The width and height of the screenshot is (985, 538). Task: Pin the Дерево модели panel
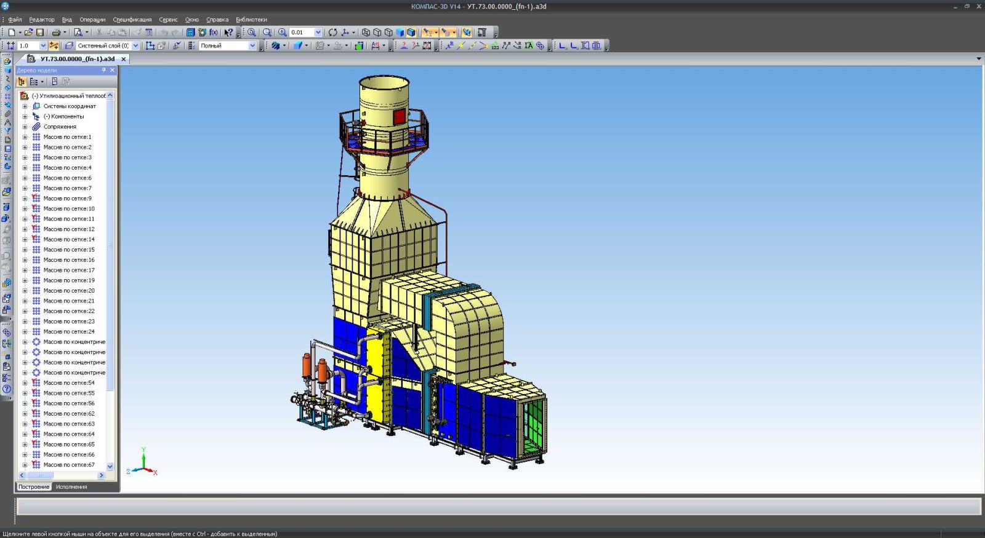click(x=103, y=70)
